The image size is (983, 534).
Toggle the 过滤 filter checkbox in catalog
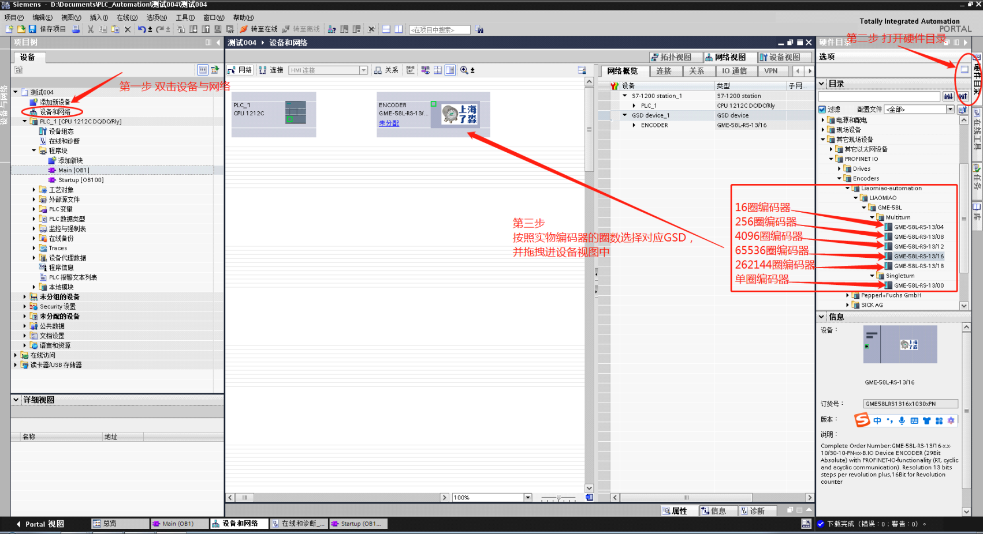tap(822, 109)
